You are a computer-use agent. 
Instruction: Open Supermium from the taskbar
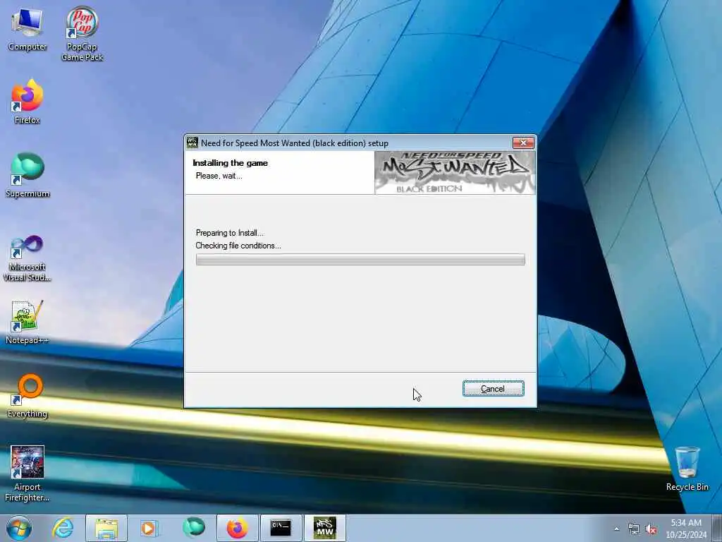tap(193, 528)
